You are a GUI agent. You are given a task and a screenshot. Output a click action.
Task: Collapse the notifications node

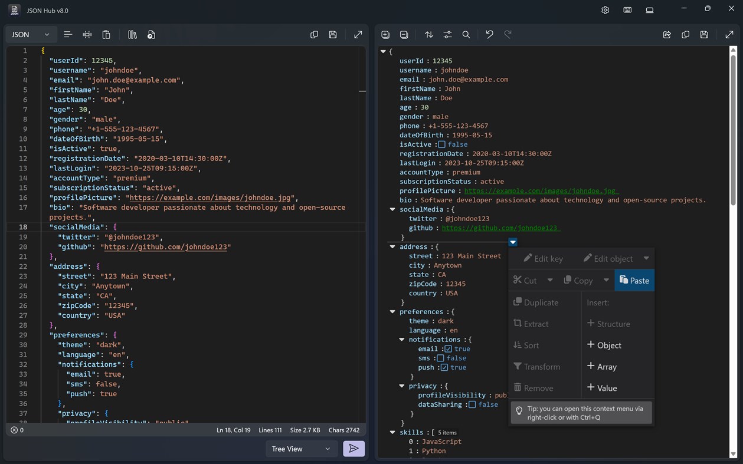[402, 340]
